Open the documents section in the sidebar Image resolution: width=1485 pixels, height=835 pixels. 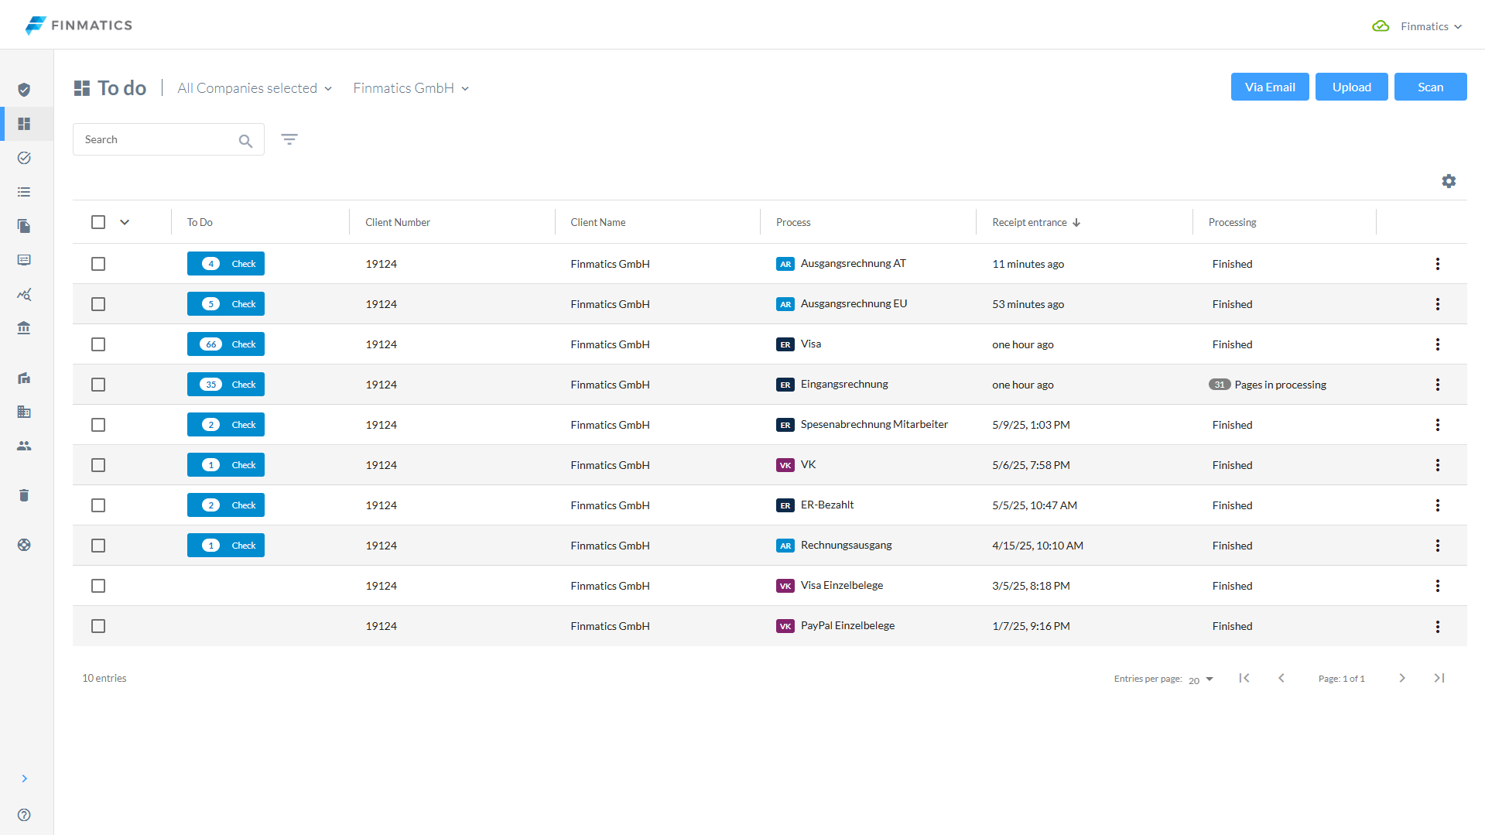[24, 226]
